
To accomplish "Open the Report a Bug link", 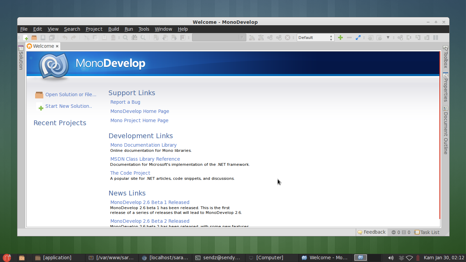I will coord(125,102).
